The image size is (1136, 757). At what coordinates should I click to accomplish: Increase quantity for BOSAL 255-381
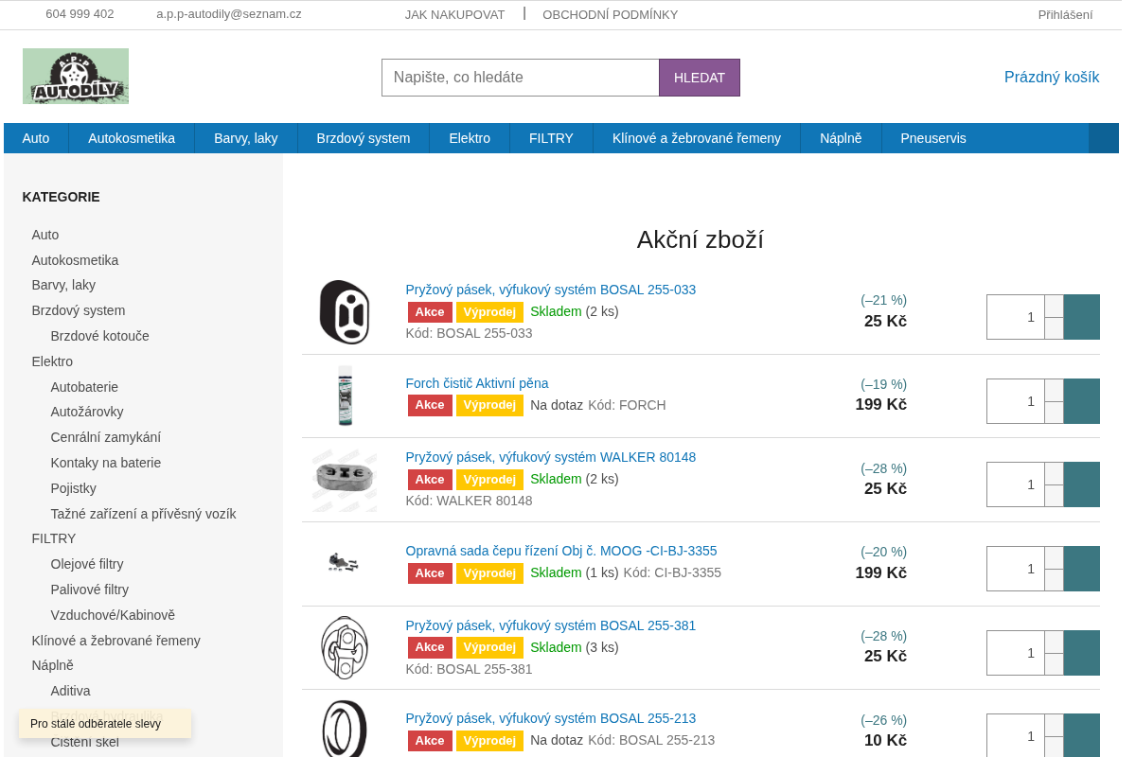click(x=1054, y=642)
